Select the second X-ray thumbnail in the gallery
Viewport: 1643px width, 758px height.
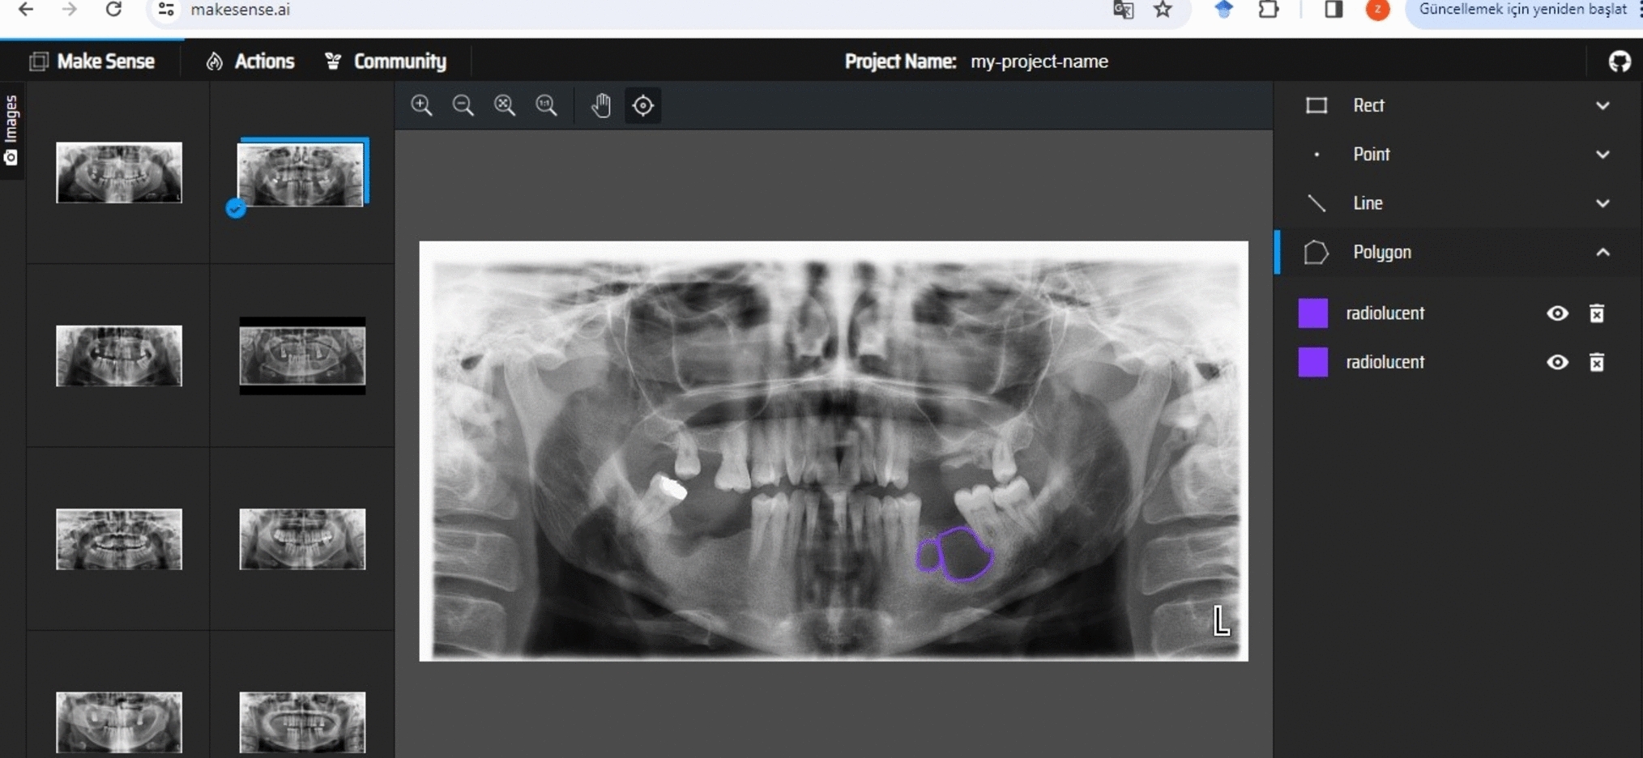point(301,172)
